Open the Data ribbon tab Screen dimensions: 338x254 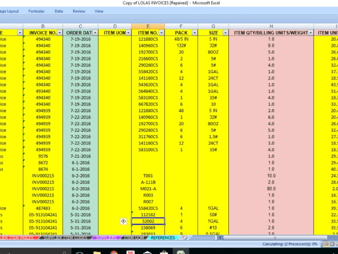coord(58,11)
